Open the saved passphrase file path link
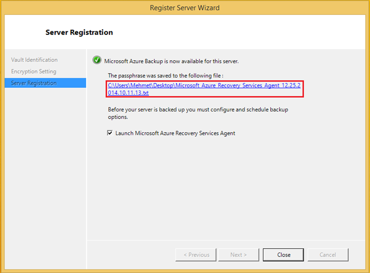 click(x=204, y=89)
